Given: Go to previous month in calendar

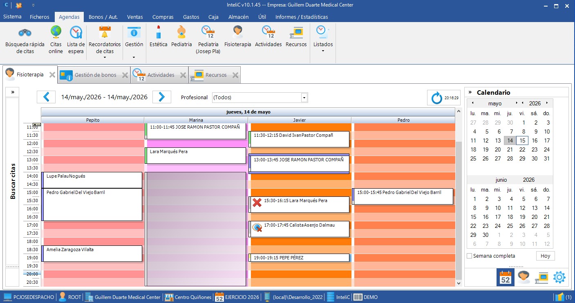Looking at the screenshot, I should [473, 103].
